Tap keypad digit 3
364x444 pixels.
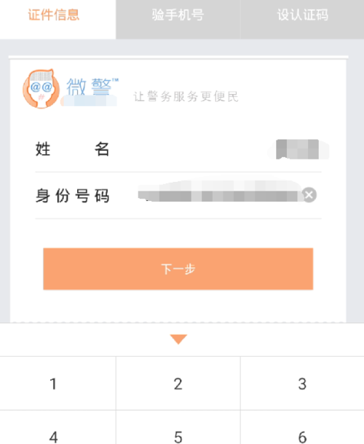302,383
